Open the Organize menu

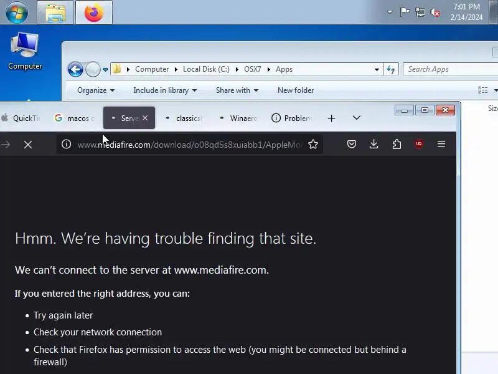[96, 90]
